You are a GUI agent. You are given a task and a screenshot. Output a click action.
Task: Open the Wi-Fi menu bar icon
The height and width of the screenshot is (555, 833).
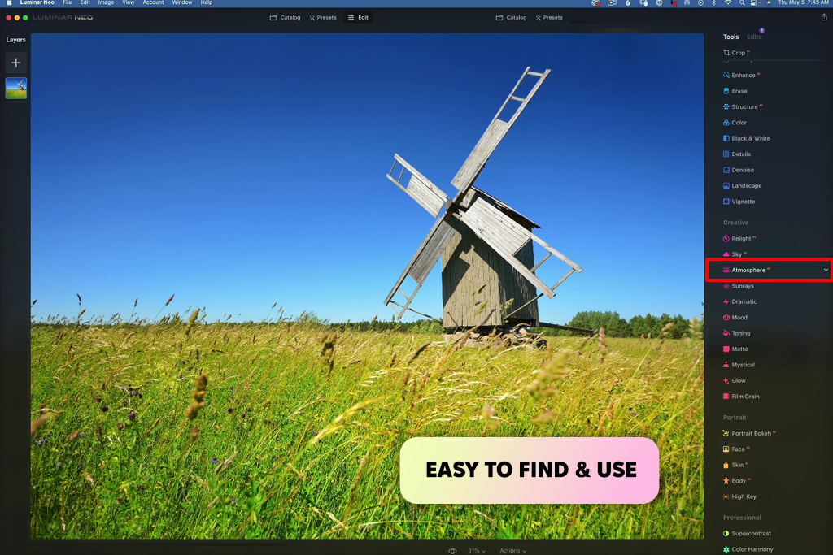pyautogui.click(x=728, y=2)
